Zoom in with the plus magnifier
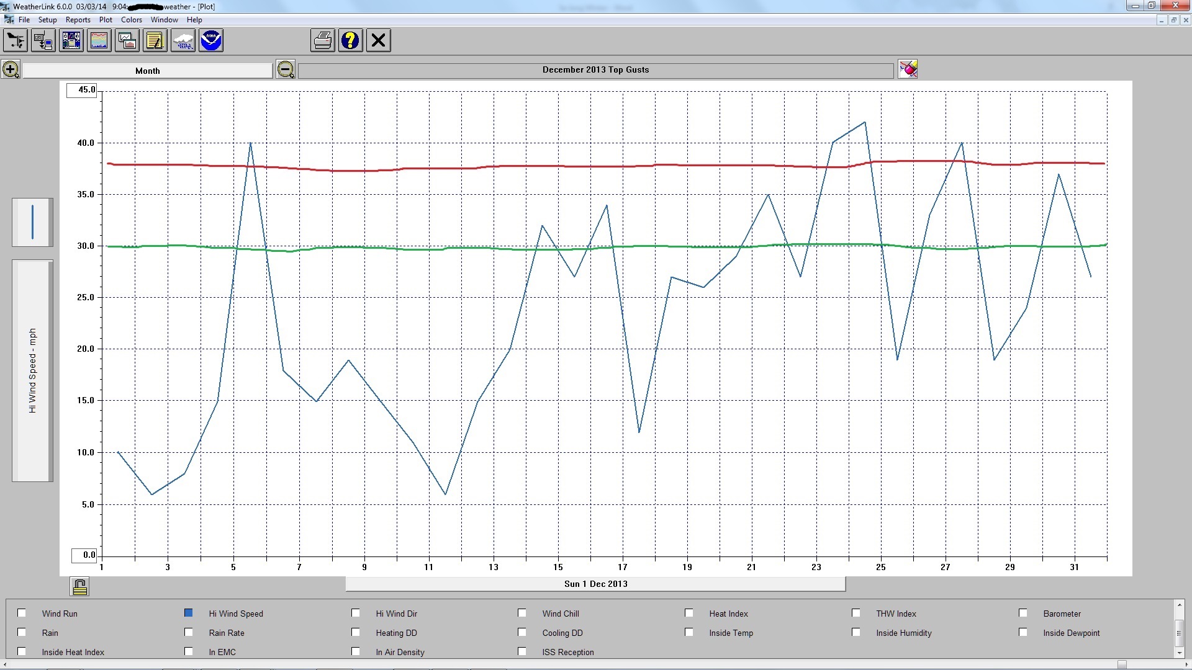Screen dimensions: 1192x670 [11, 69]
